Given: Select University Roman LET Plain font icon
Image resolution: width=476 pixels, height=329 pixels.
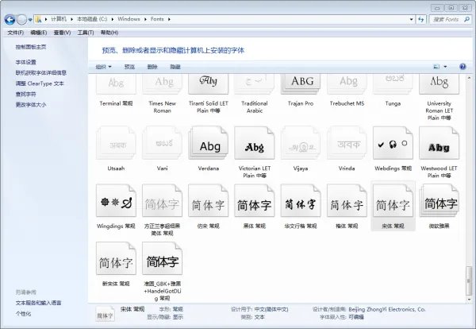Looking at the screenshot, I should click(x=439, y=84).
